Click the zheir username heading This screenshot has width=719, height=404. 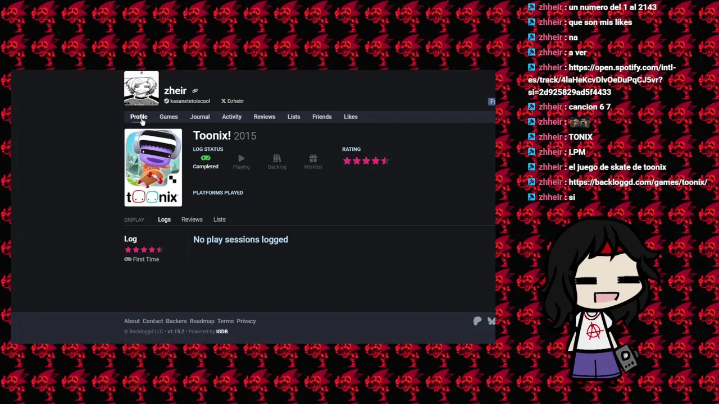175,90
